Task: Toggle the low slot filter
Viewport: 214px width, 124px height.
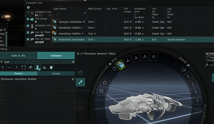Action: (x=3, y=67)
